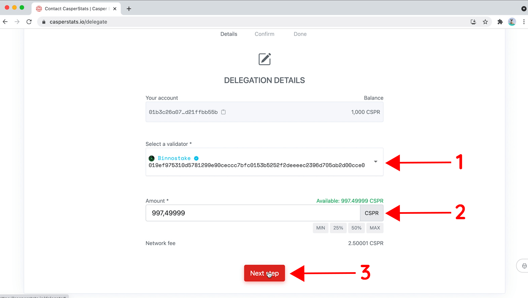Click the address bar URL
Image resolution: width=528 pixels, height=298 pixels.
click(x=78, y=22)
